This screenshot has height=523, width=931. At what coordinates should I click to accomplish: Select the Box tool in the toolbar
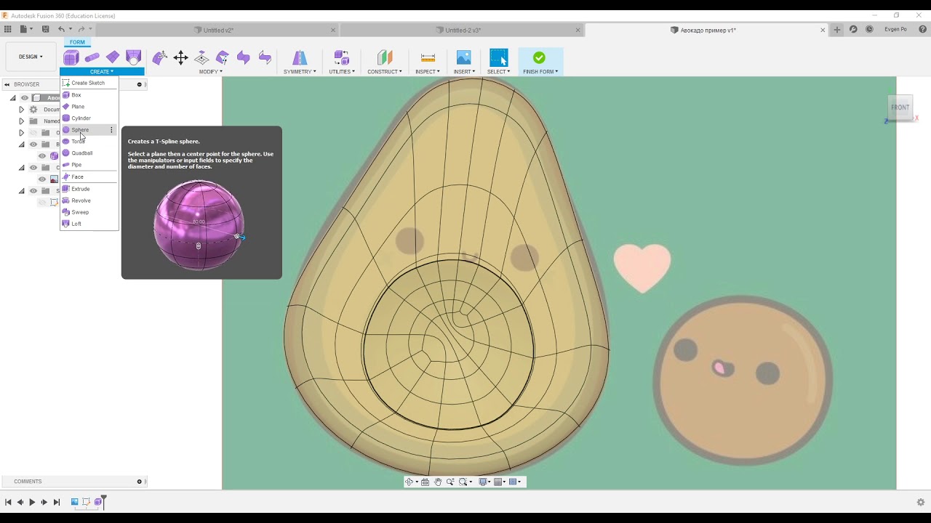point(71,57)
